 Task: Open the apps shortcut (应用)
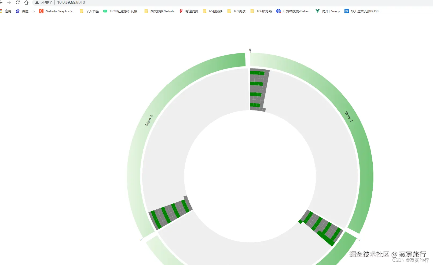point(6,11)
